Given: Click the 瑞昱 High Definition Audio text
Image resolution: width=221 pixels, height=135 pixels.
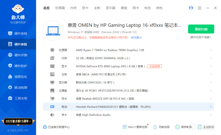Looking at the screenshot, I should (x=93, y=115).
